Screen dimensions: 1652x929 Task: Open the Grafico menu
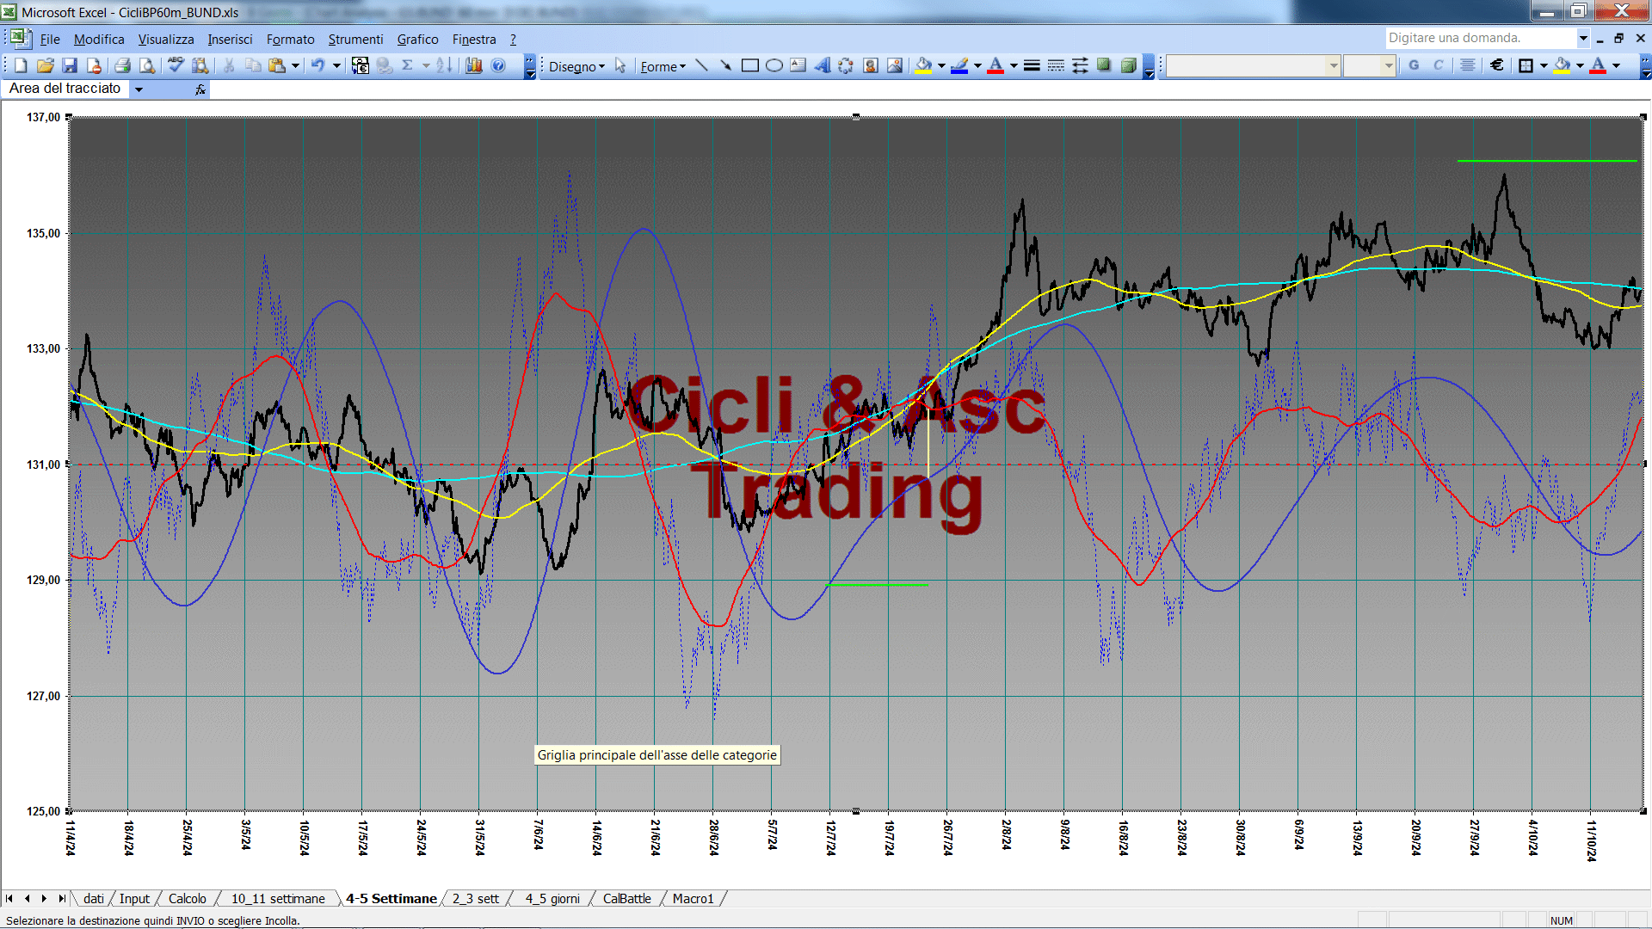(x=417, y=39)
